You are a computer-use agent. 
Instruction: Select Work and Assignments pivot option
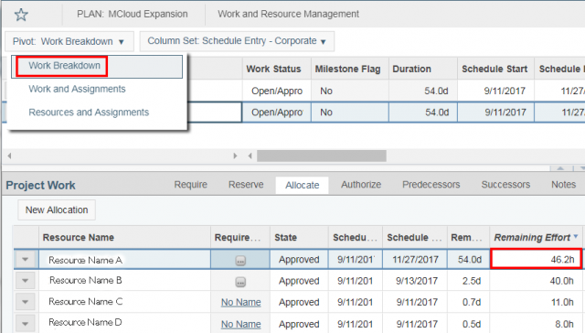pyautogui.click(x=77, y=89)
